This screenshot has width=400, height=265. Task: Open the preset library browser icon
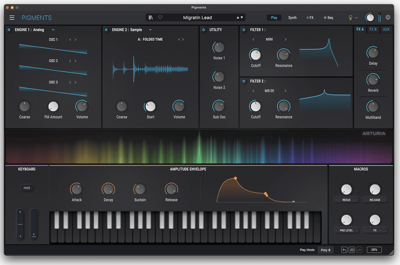(x=151, y=18)
